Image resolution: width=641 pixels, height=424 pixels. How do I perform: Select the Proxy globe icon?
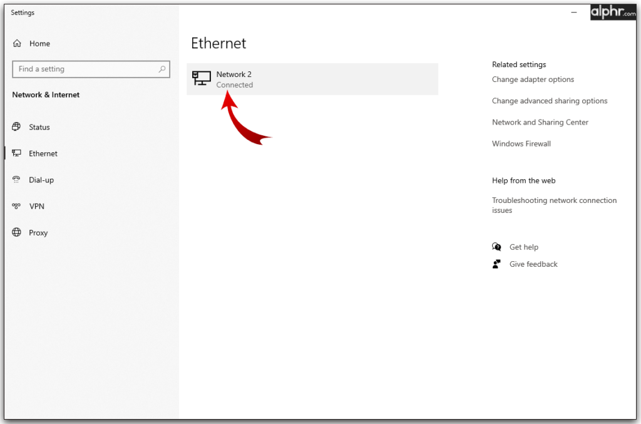(x=17, y=232)
